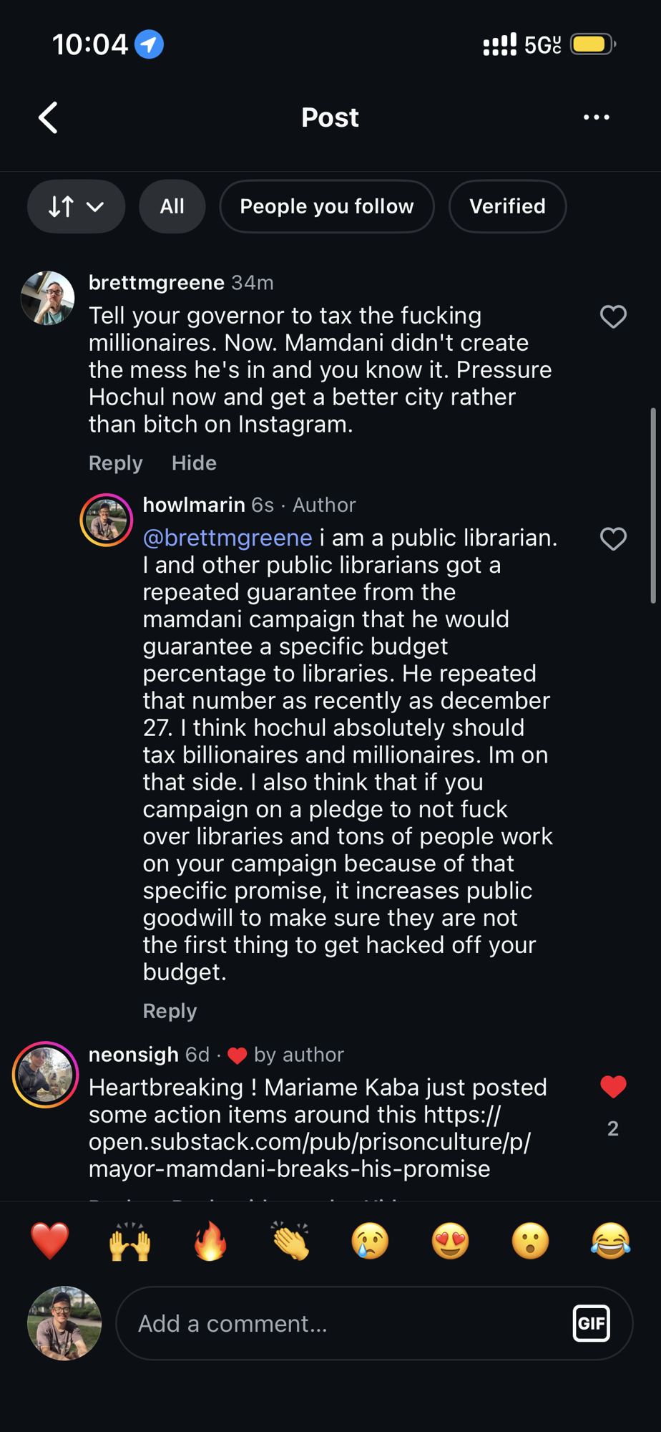This screenshot has width=661, height=1432.
Task: Tap the Add a comment field
Action: (x=343, y=1323)
